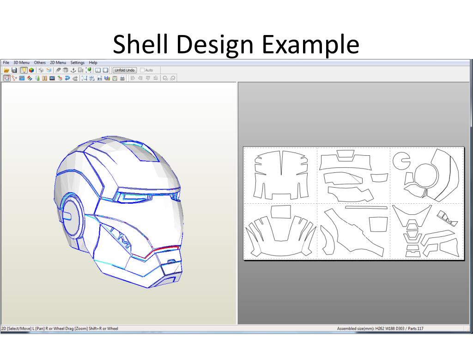Image resolution: width=473 pixels, height=354 pixels.
Task: Click the Save floppy disk icon
Action: click(14, 70)
